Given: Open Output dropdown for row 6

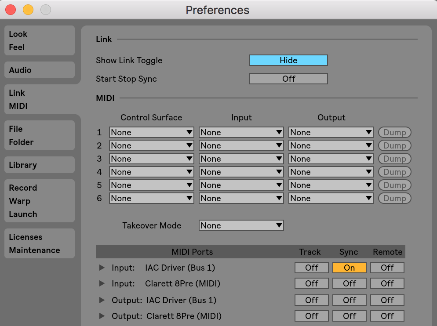Looking at the screenshot, I should [x=331, y=199].
